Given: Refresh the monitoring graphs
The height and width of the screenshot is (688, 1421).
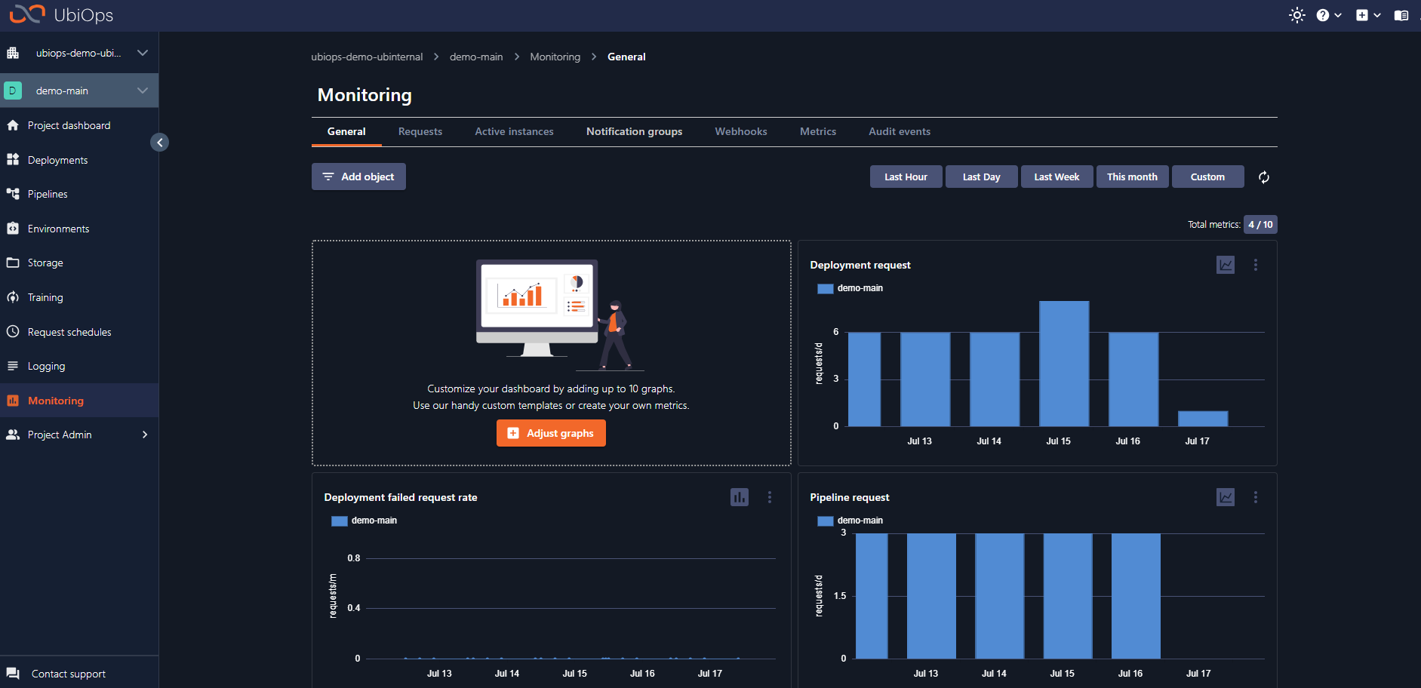Looking at the screenshot, I should (1264, 177).
